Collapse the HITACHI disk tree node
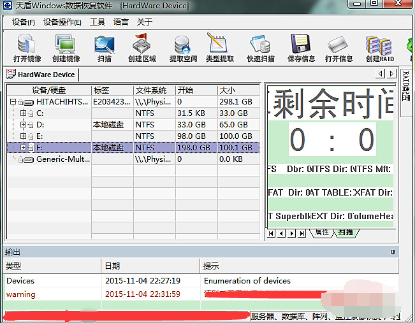The height and width of the screenshot is (323, 415). 13,101
